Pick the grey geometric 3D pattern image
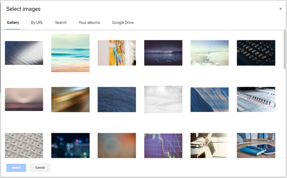Image resolution: width=287 pixels, height=178 pixels. (x=24, y=145)
